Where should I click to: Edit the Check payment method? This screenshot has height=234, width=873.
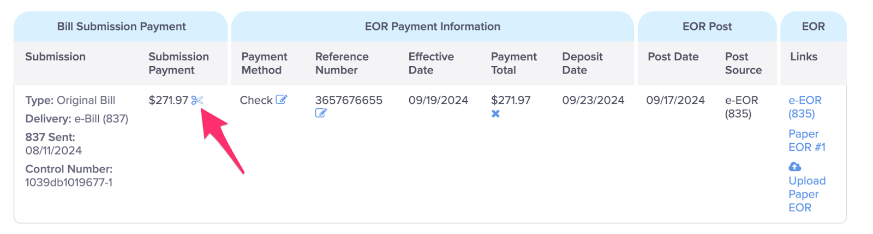pyautogui.click(x=282, y=100)
